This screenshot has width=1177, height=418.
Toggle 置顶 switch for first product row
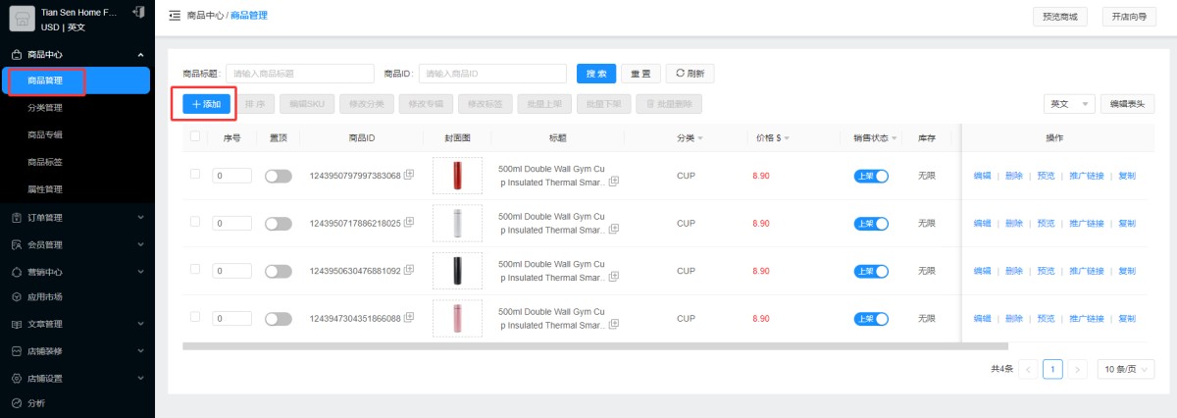279,176
